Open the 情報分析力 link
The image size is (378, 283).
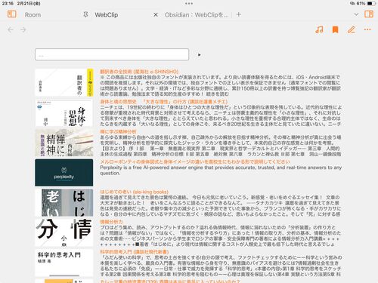click(111, 222)
